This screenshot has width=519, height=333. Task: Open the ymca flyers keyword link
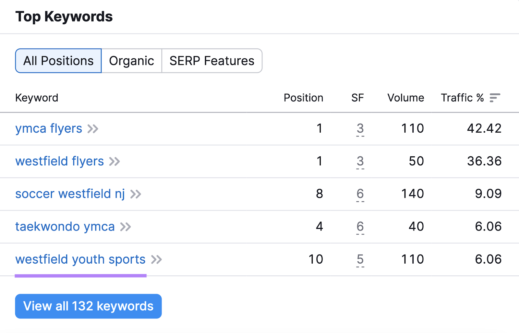[x=49, y=129]
